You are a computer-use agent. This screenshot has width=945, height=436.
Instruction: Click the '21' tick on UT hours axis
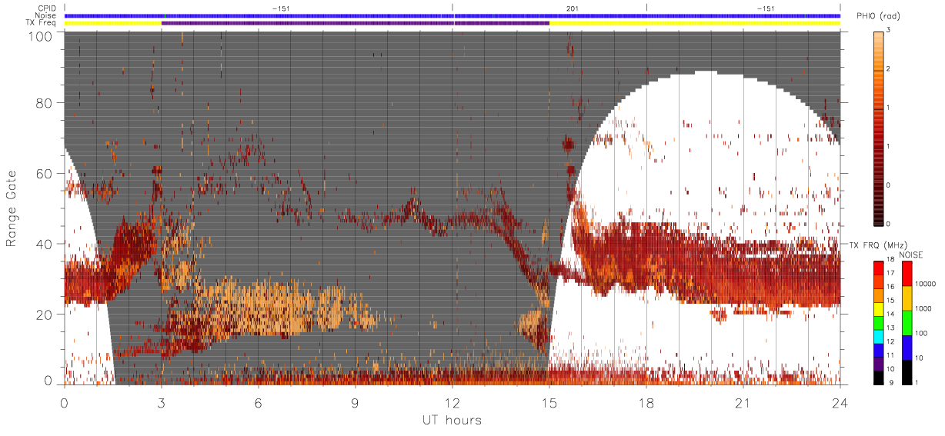(x=743, y=402)
